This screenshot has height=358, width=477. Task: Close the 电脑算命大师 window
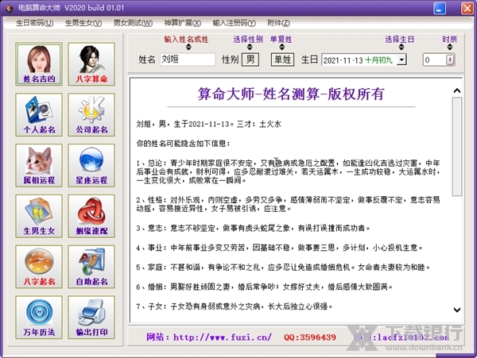(467, 8)
